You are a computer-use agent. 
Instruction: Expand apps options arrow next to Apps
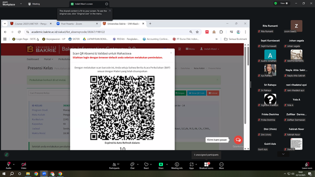coord(196,164)
